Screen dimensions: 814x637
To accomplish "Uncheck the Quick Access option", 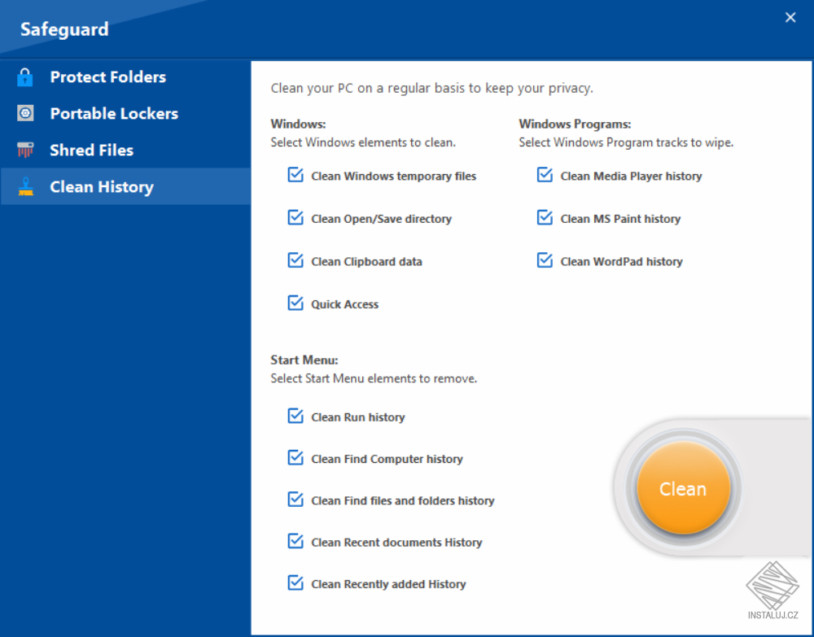I will click(x=295, y=302).
